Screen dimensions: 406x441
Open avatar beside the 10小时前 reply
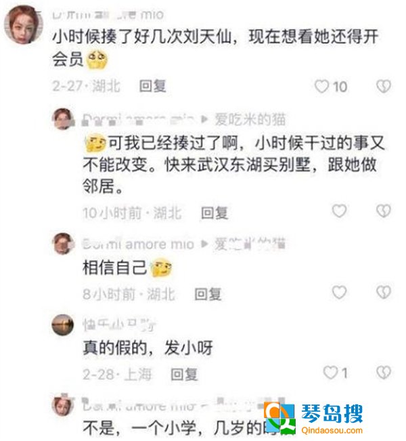[x=63, y=119]
